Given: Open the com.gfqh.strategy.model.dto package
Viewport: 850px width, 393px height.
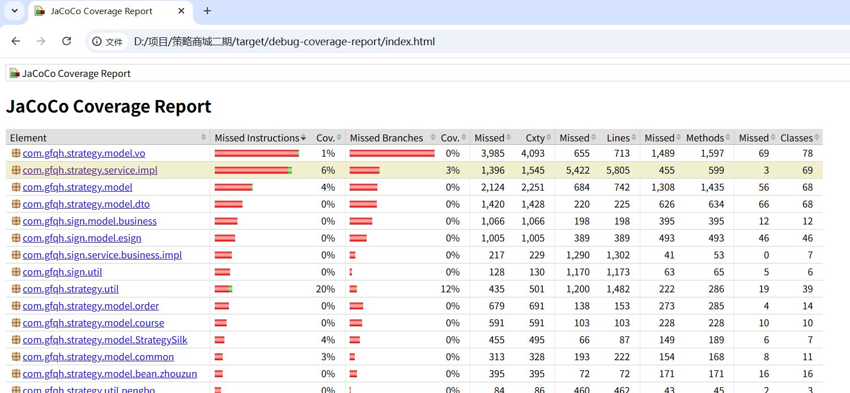Looking at the screenshot, I should [x=86, y=204].
